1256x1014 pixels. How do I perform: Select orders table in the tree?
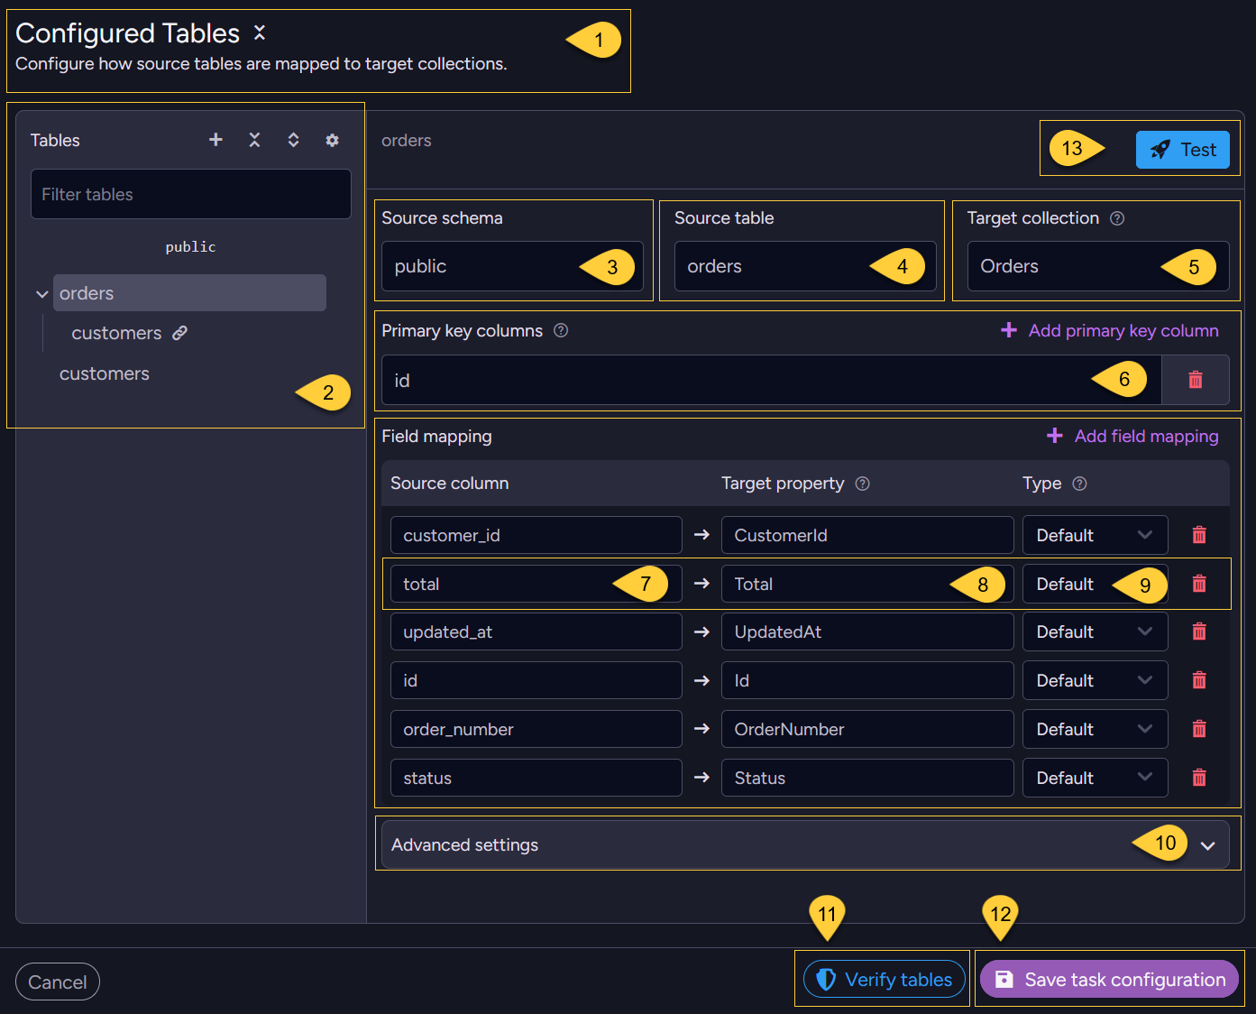pos(189,293)
